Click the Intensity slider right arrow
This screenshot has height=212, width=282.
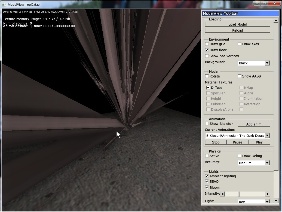pyautogui.click(x=268, y=194)
